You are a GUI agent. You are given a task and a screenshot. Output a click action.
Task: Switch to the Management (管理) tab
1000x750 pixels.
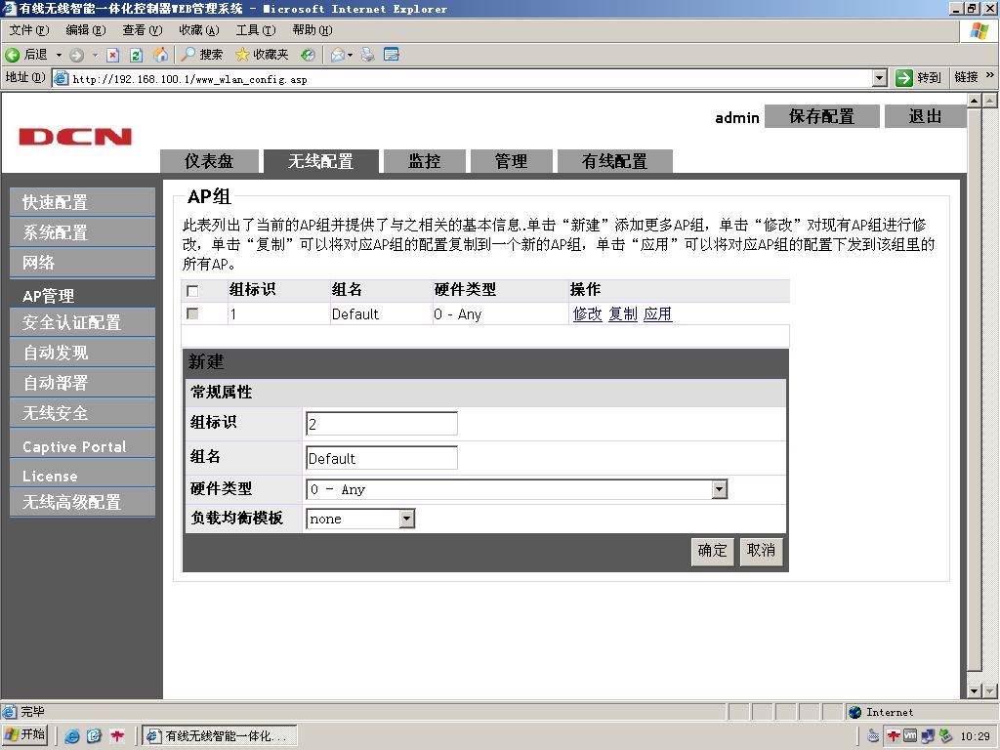[x=511, y=161]
